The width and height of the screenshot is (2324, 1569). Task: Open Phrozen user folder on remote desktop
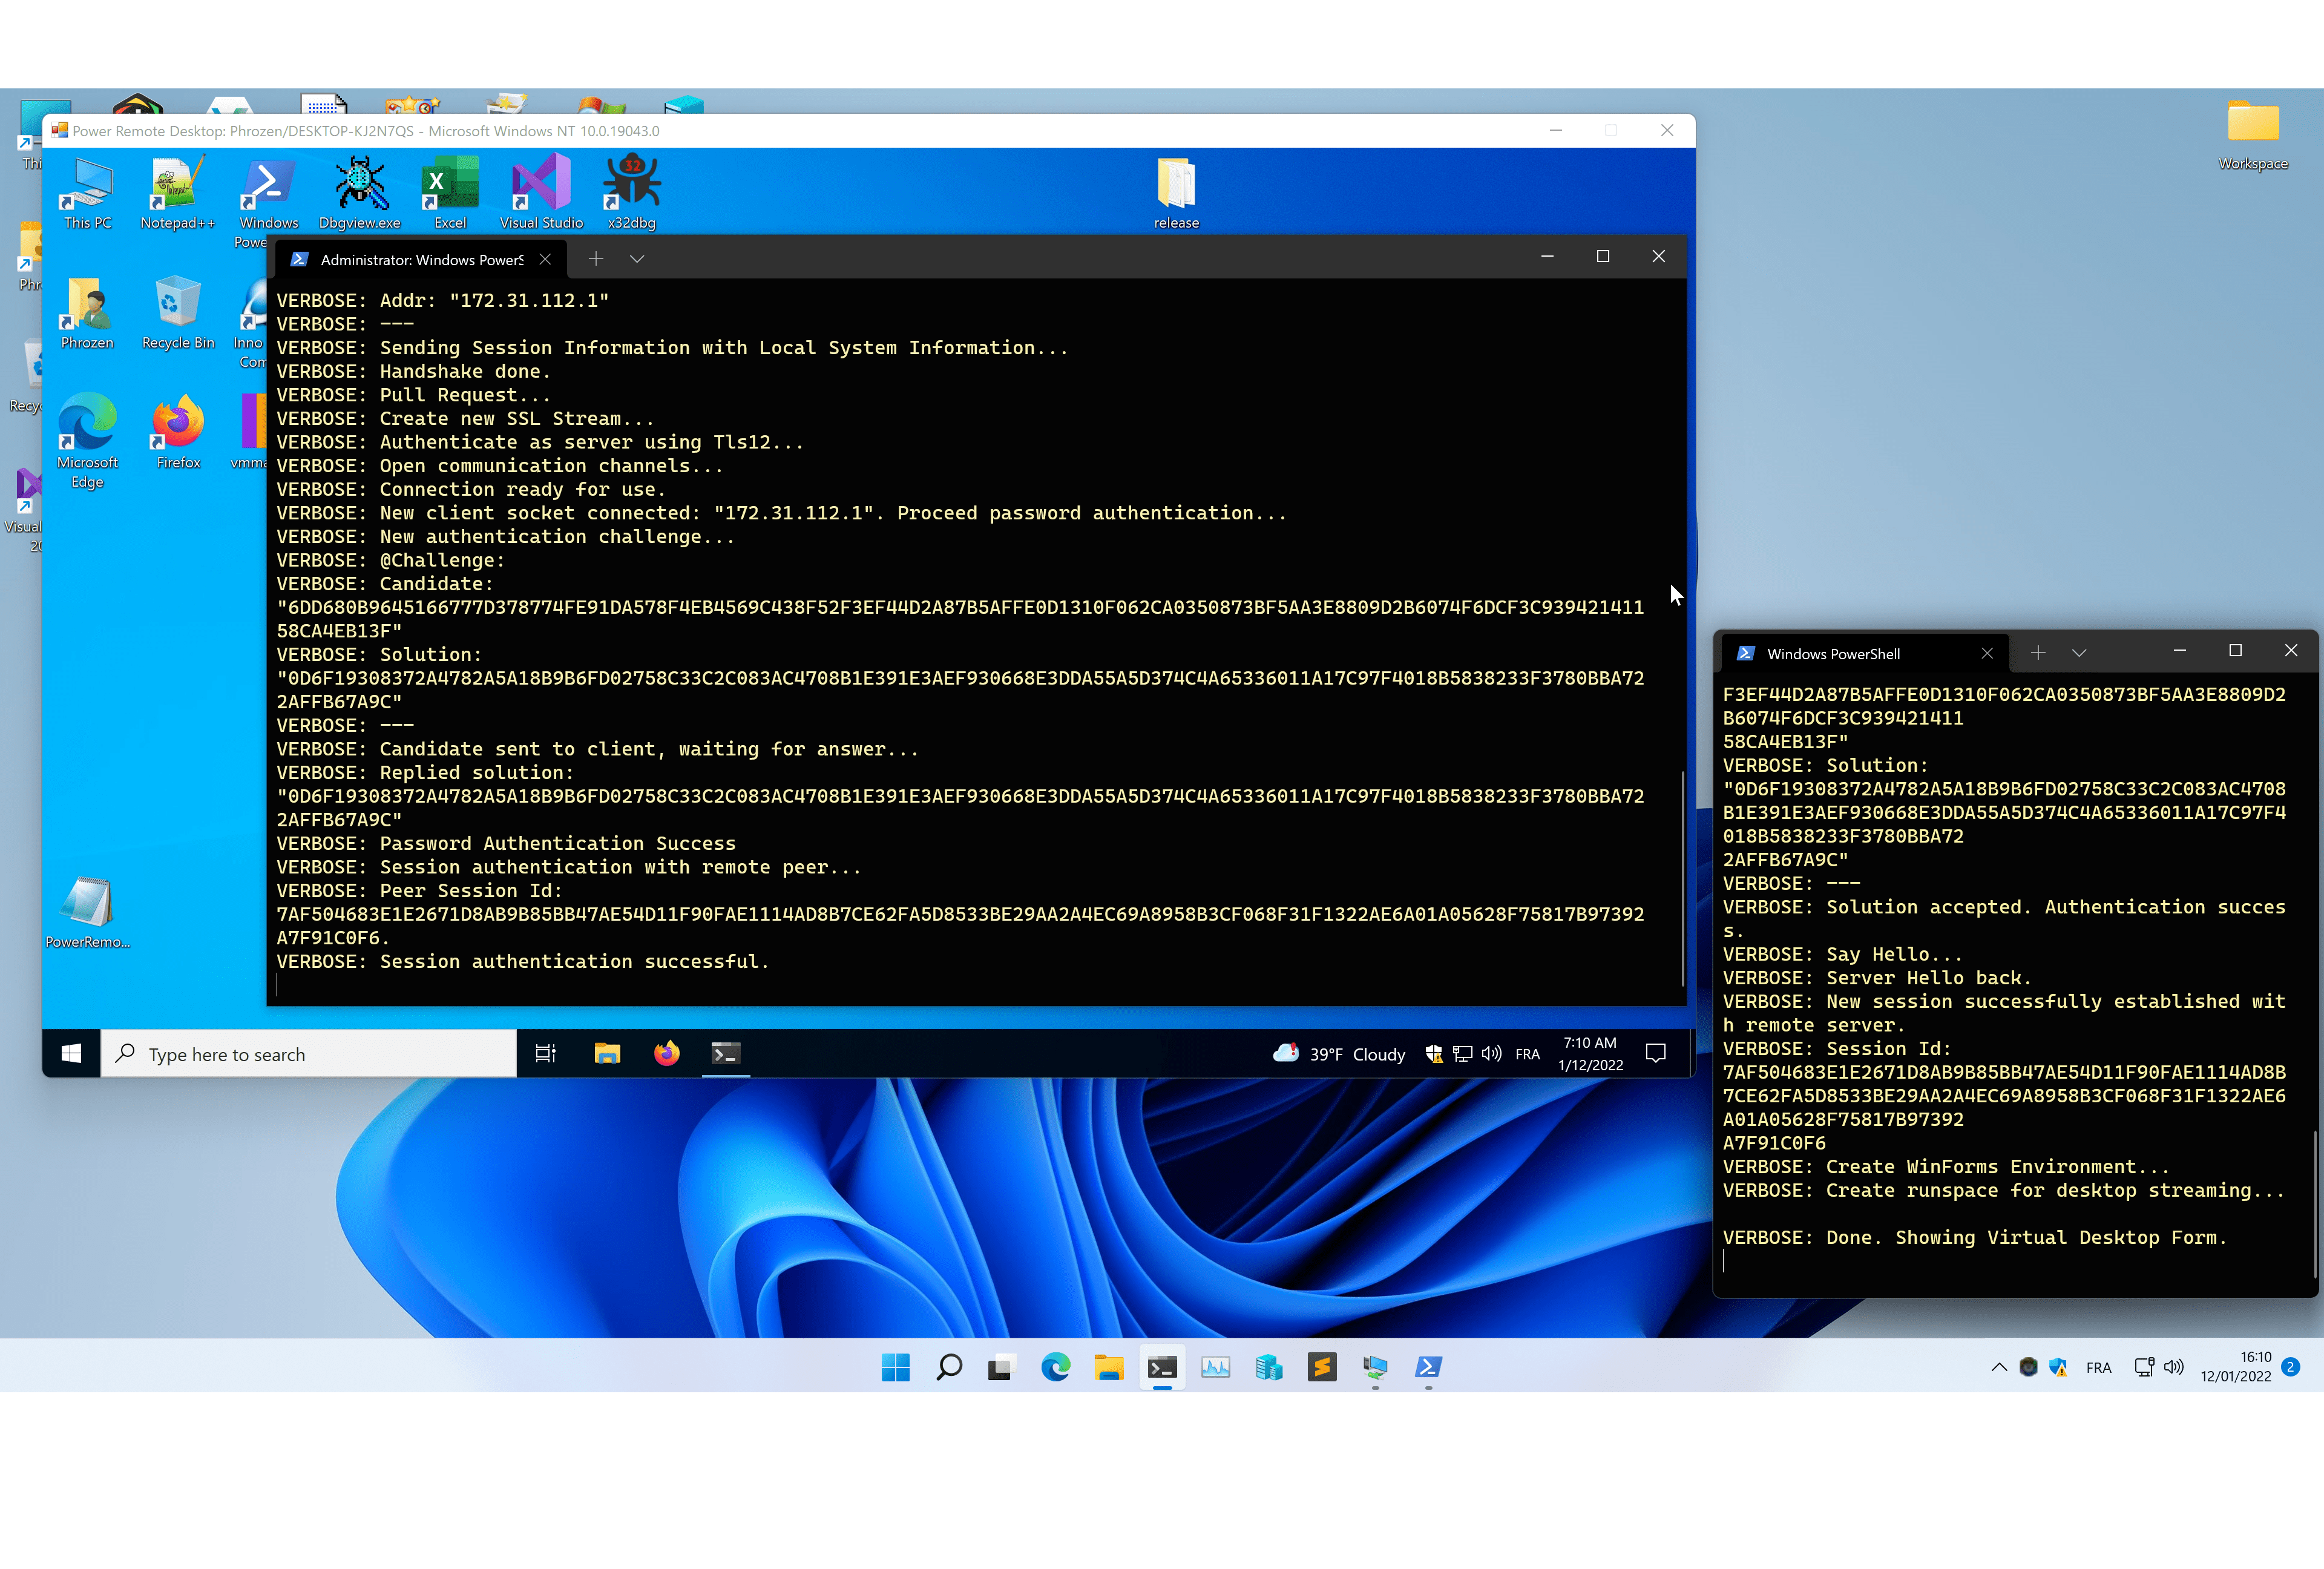pyautogui.click(x=88, y=313)
